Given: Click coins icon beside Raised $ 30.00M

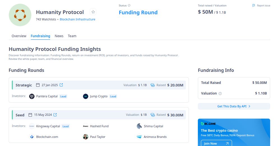Looking at the screenshot, I should pyautogui.click(x=152, y=115).
